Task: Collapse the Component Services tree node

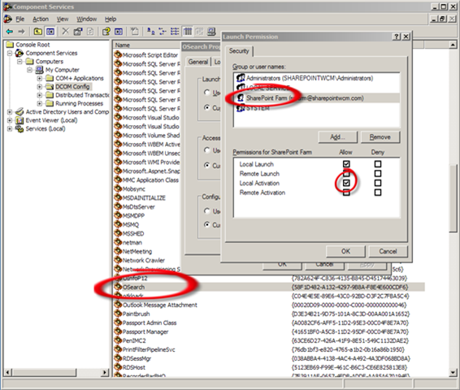Action: [x=10, y=53]
